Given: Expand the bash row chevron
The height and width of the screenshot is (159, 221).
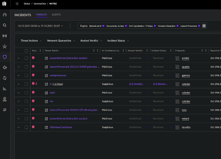Looking at the screenshot, I should [19, 93].
